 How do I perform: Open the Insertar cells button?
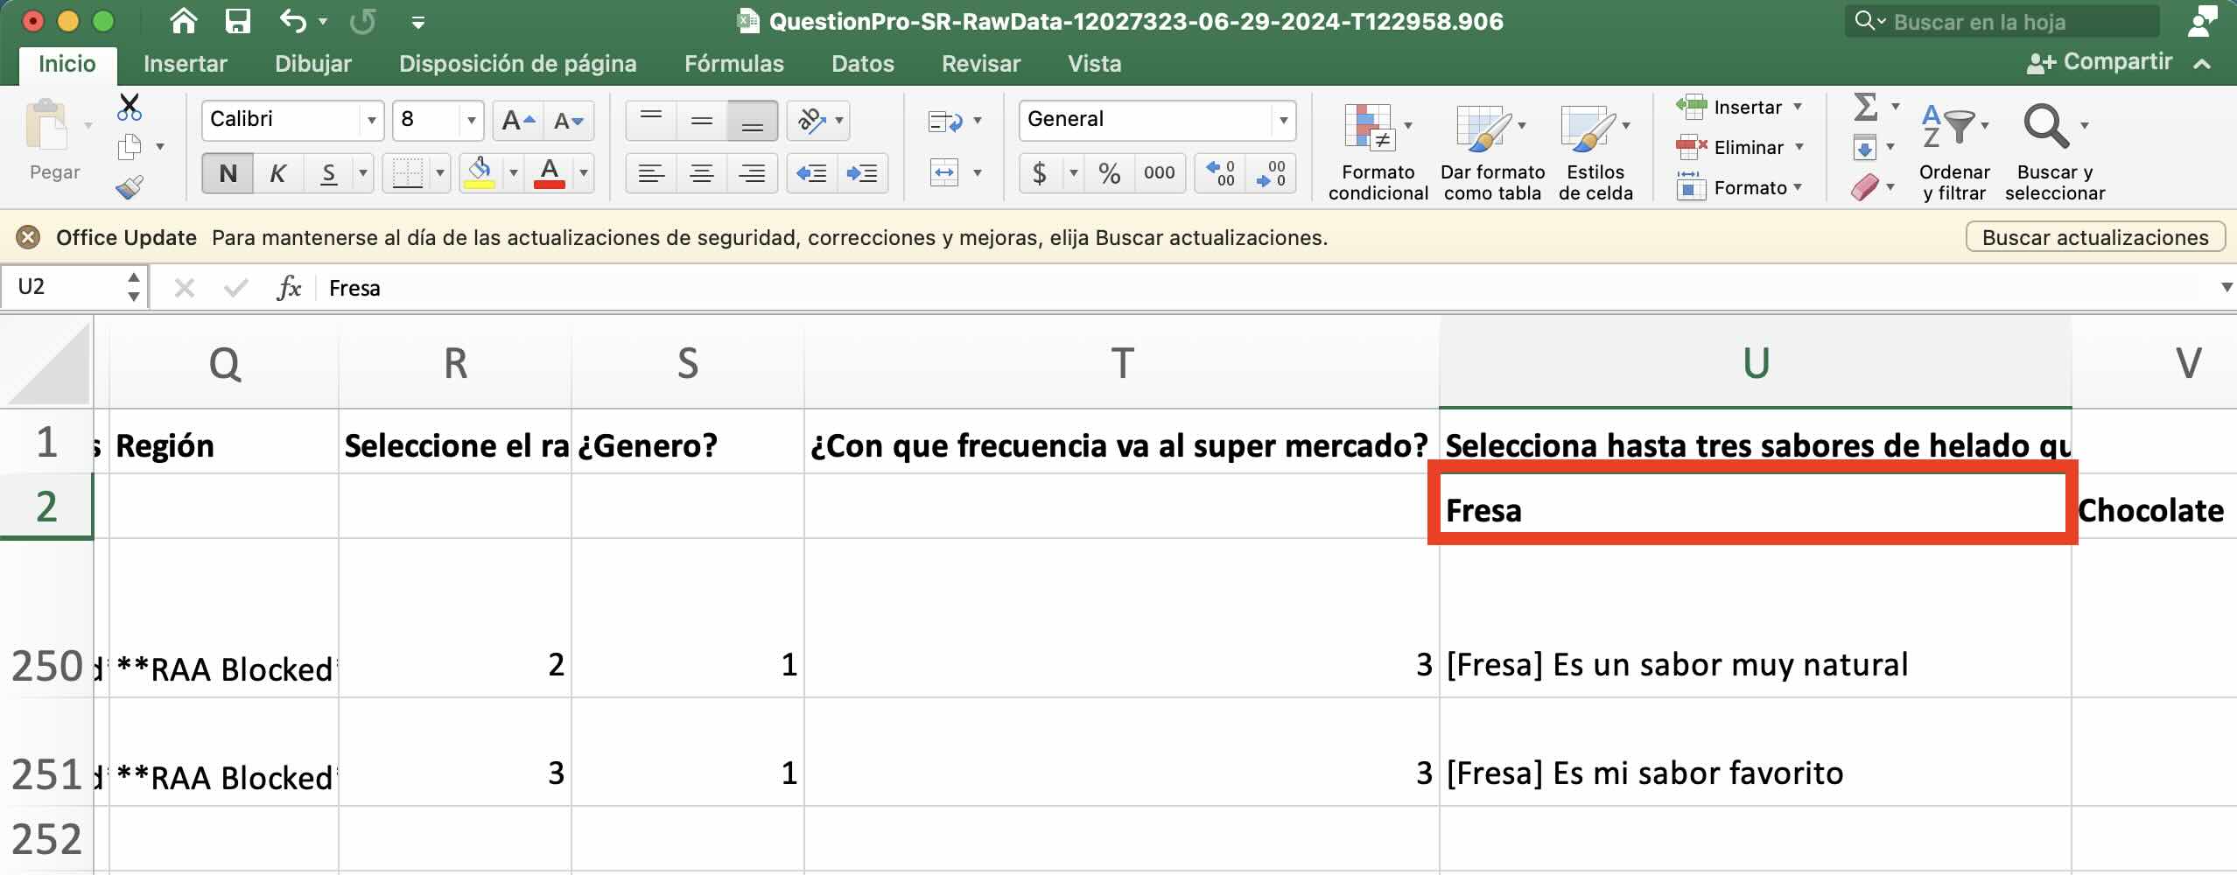click(x=1738, y=107)
